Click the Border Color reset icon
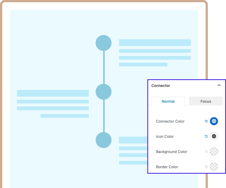Image resolution: width=226 pixels, height=188 pixels. point(206,167)
